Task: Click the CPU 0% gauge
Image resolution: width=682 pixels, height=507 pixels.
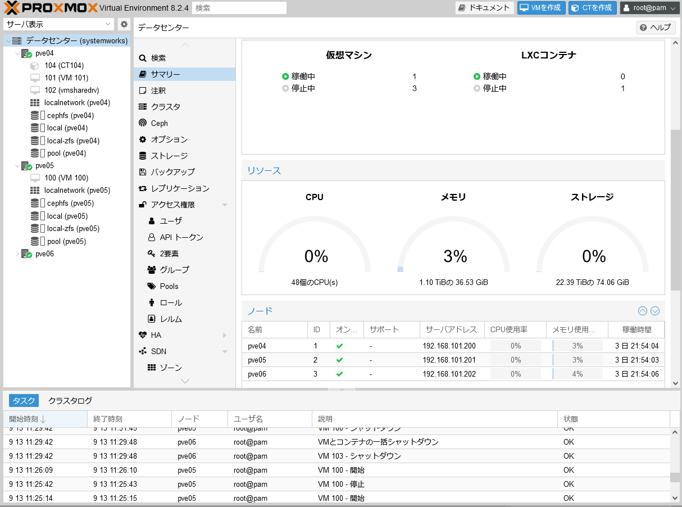Action: [x=315, y=245]
